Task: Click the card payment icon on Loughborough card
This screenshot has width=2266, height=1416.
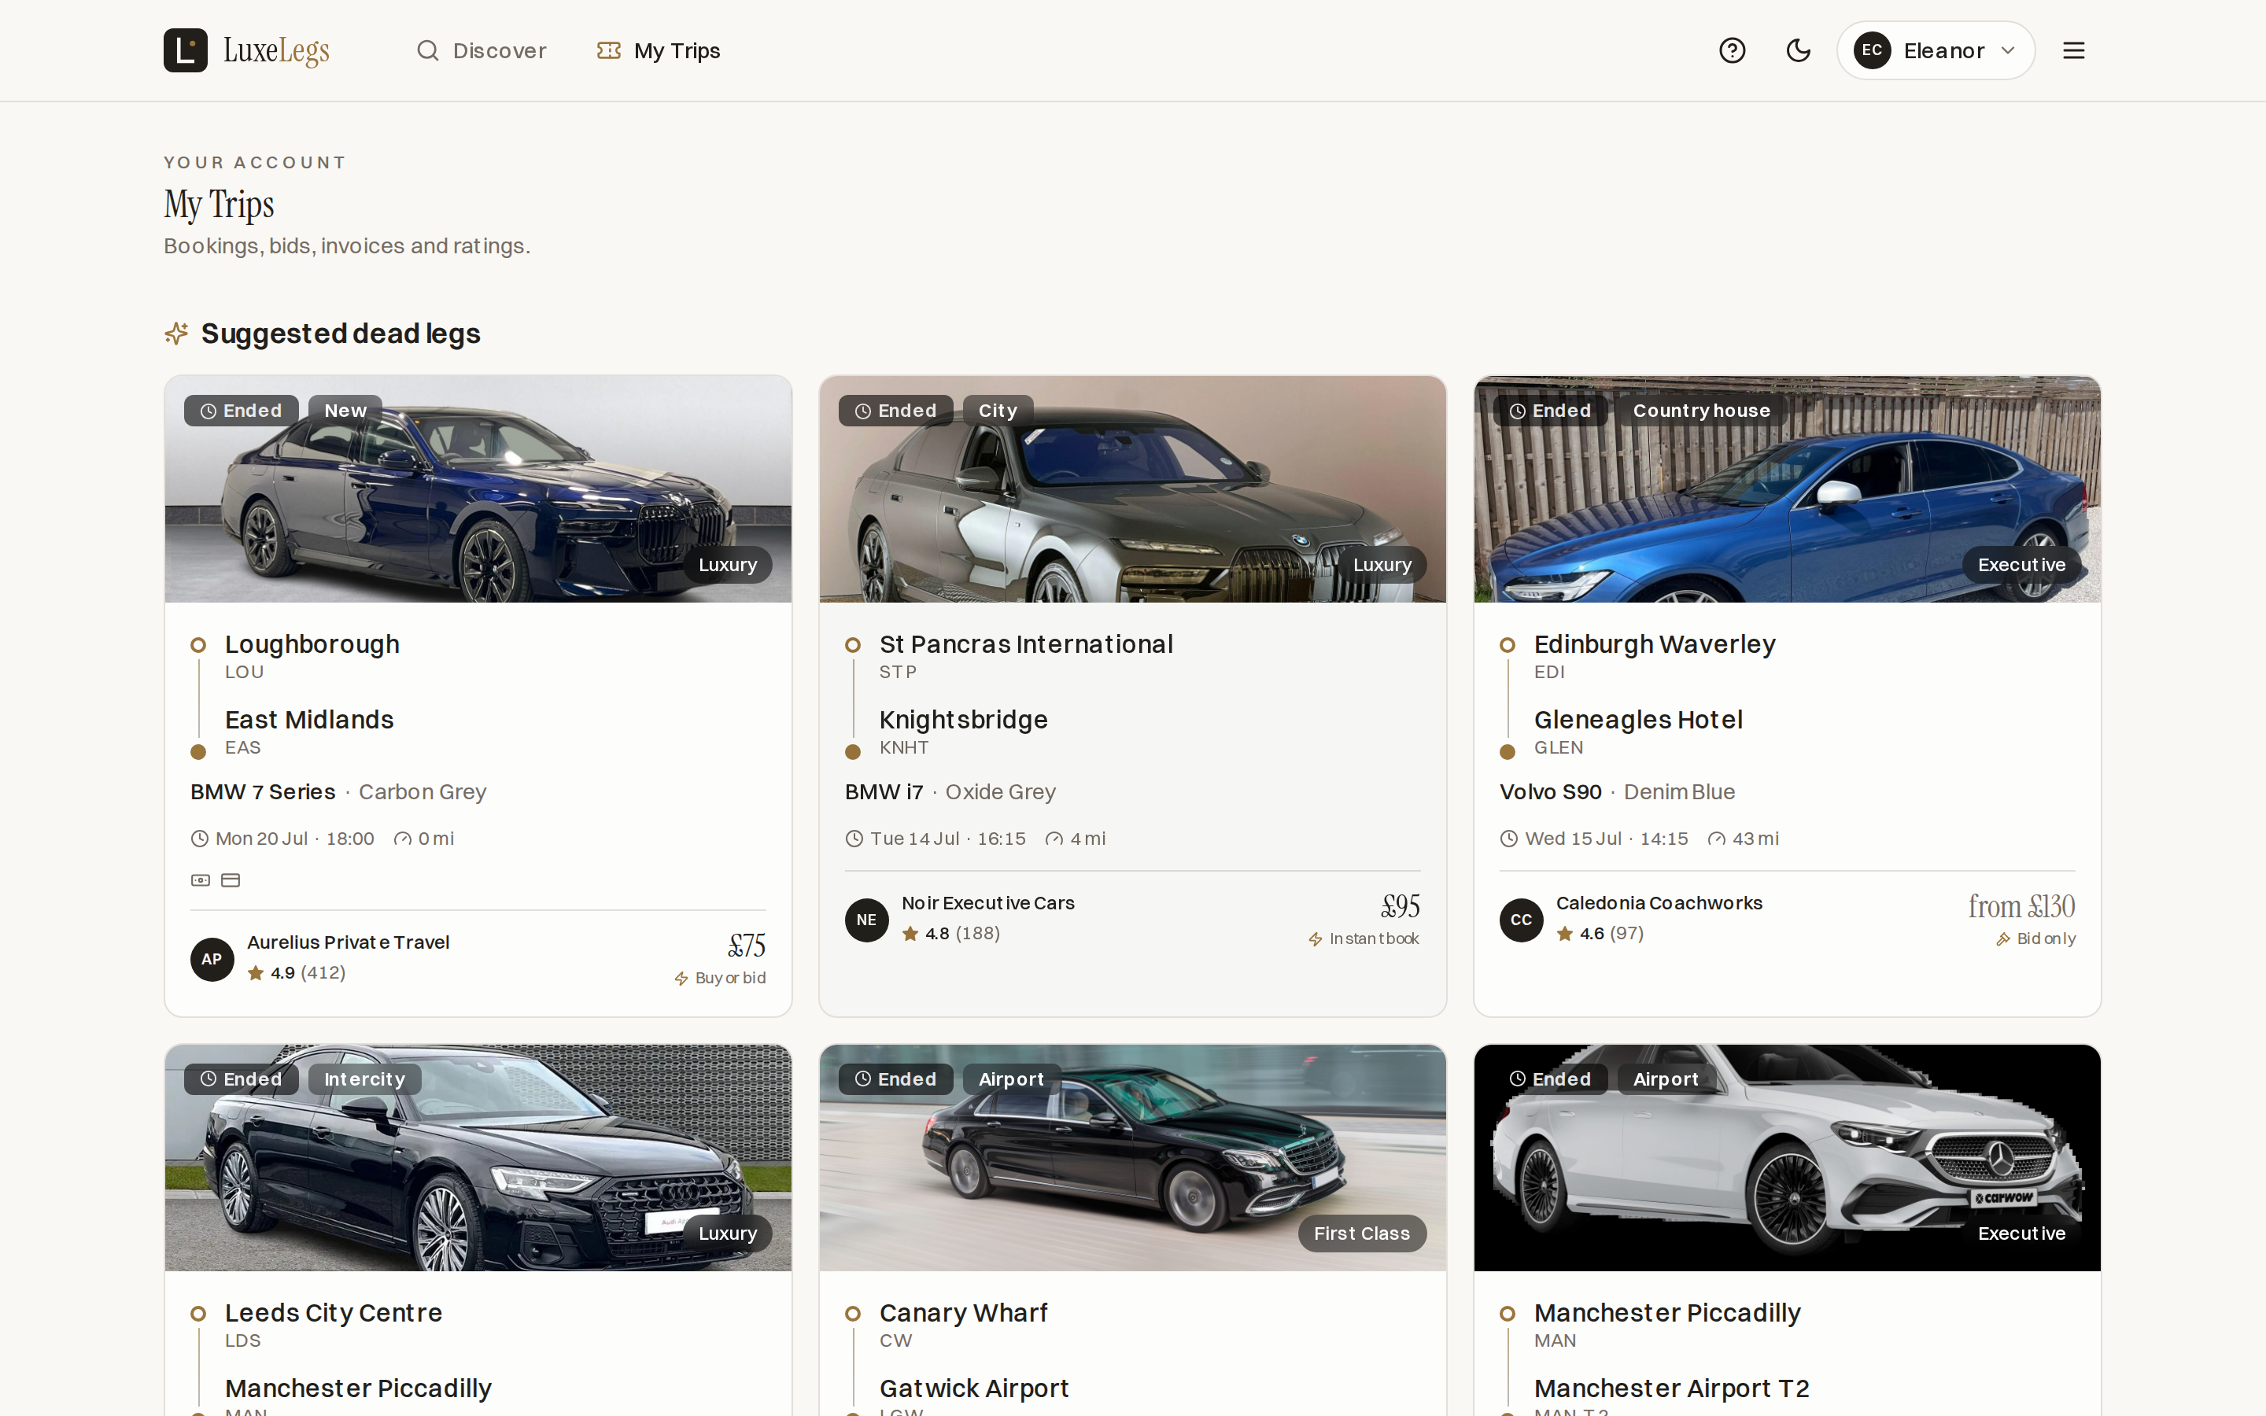Action: pyautogui.click(x=231, y=880)
